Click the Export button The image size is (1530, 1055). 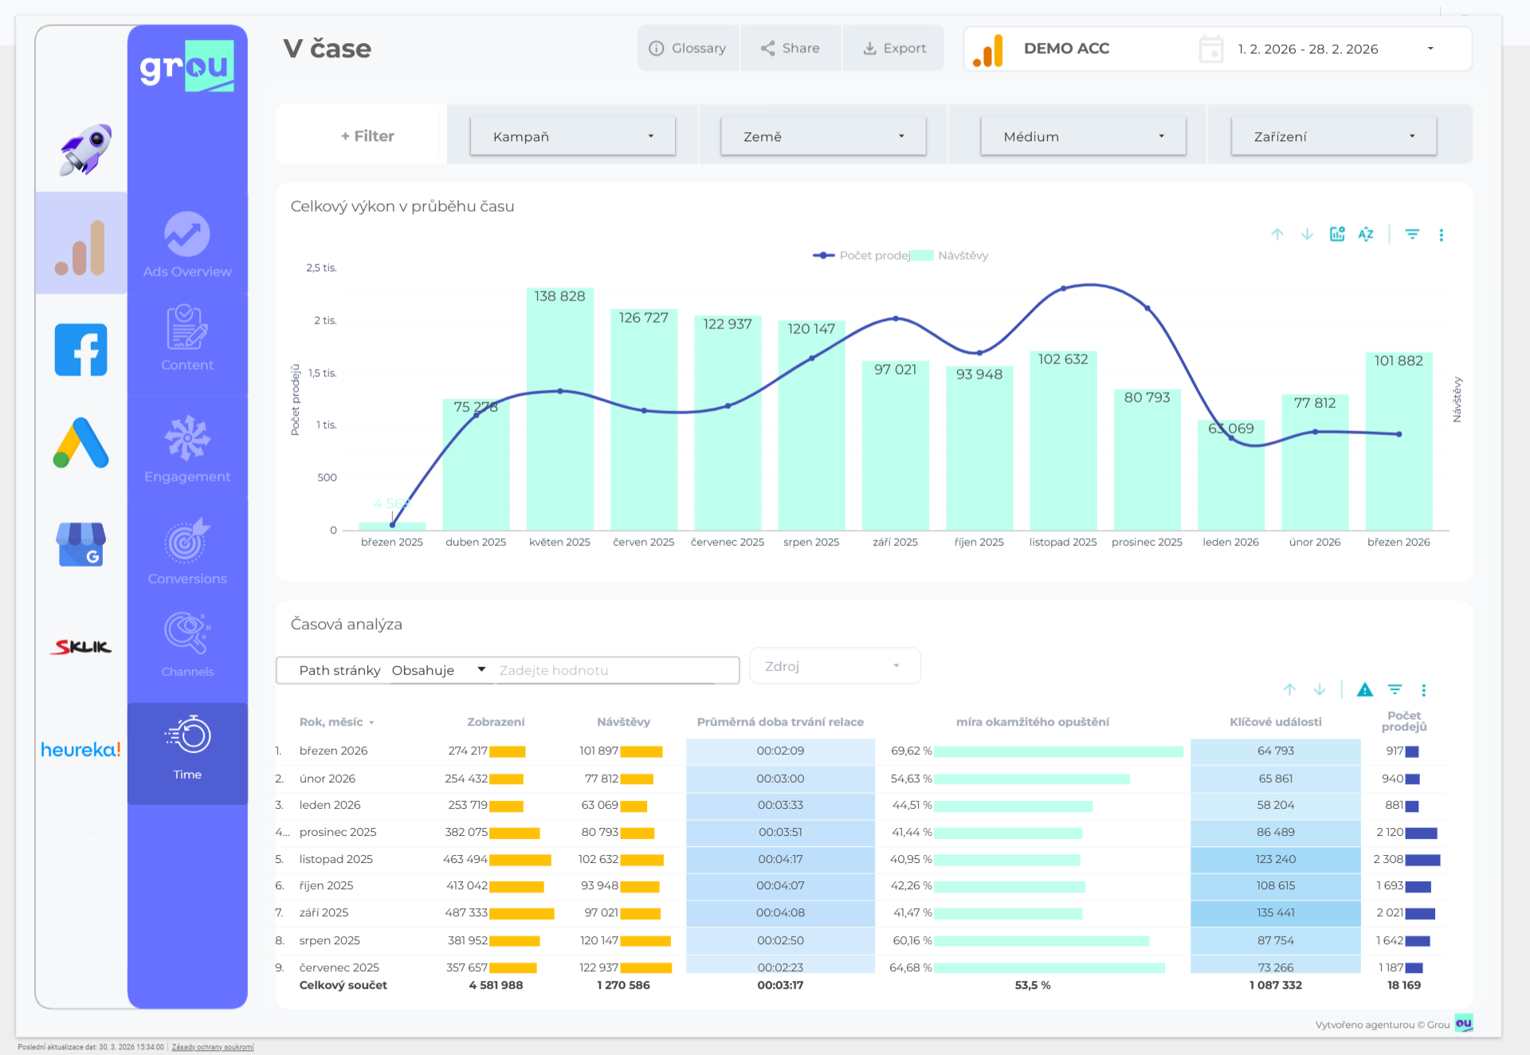[x=893, y=49]
